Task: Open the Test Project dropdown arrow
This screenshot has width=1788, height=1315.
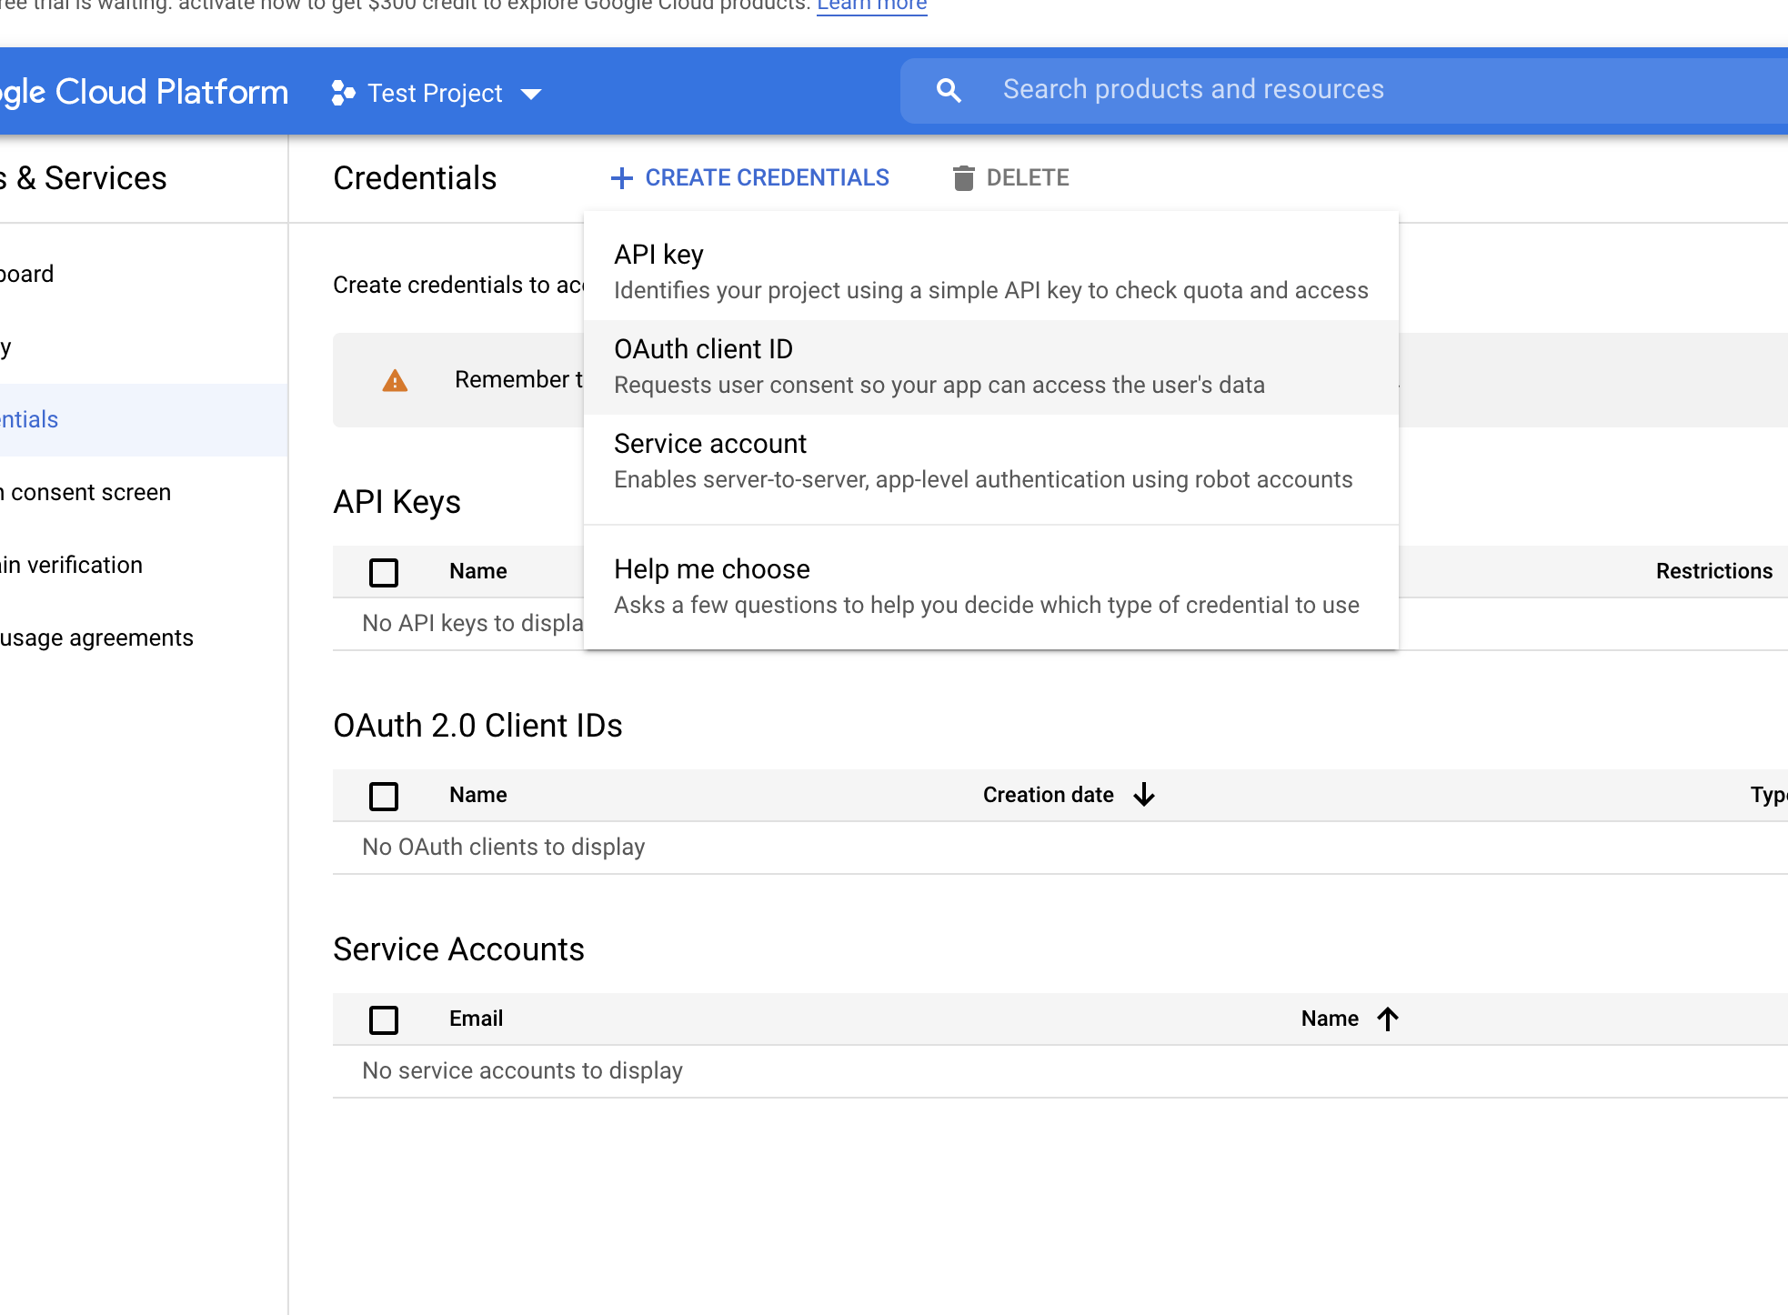Action: (x=531, y=94)
